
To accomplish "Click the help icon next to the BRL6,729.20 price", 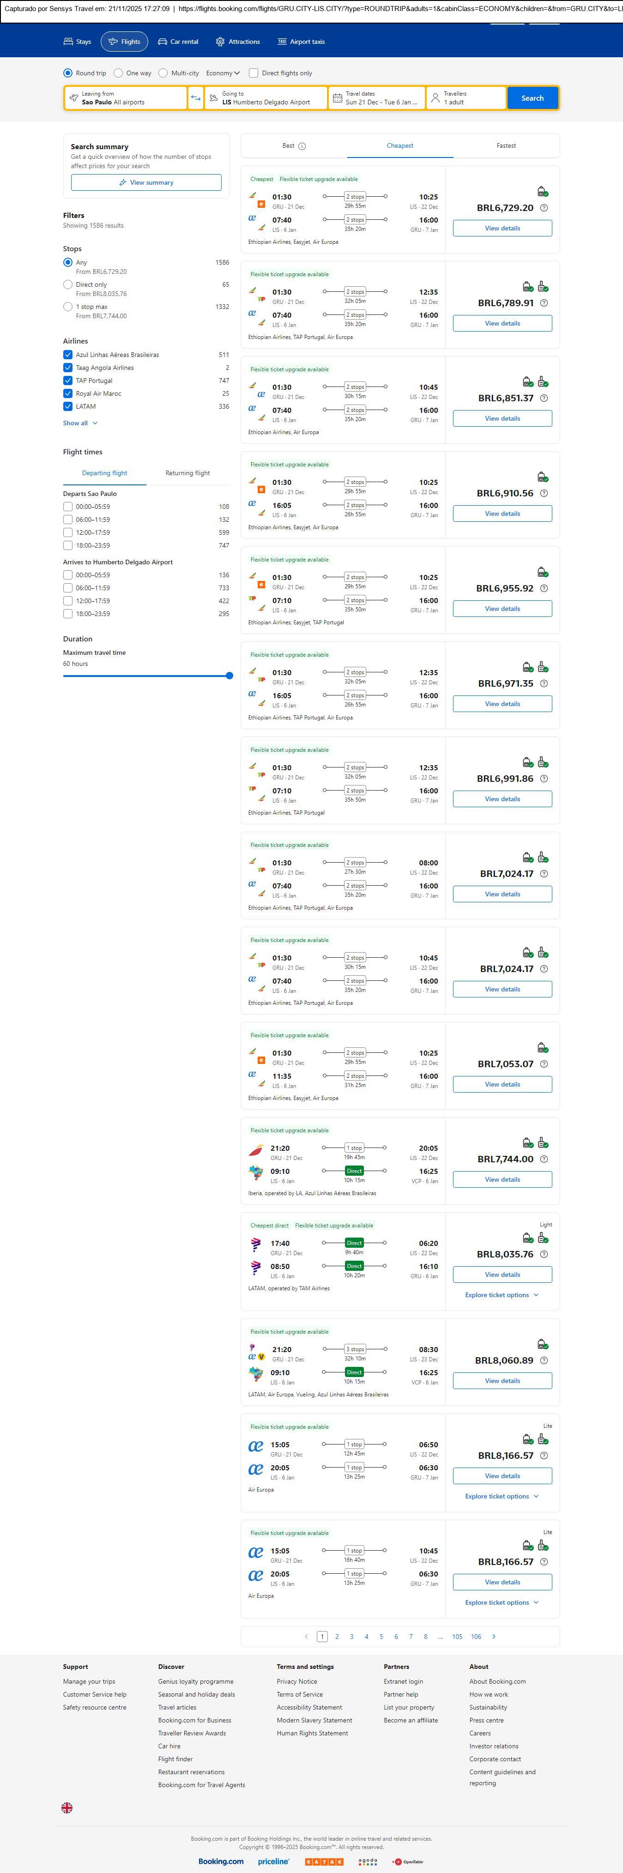I will tap(544, 208).
